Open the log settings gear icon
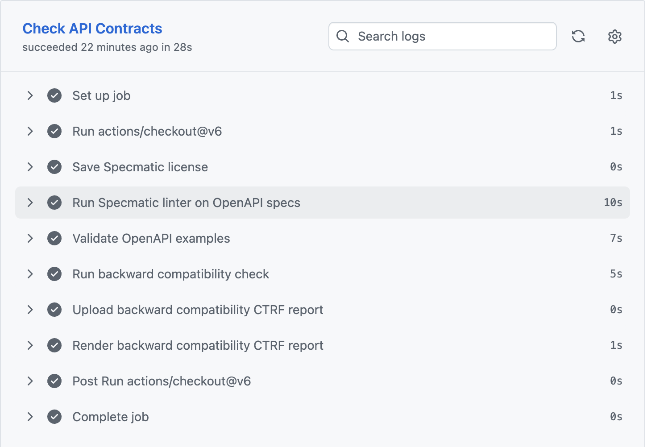Screen dimensions: 647x447 [x=615, y=37]
